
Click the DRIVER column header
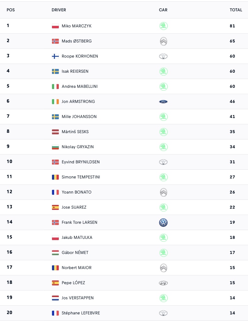tap(59, 10)
